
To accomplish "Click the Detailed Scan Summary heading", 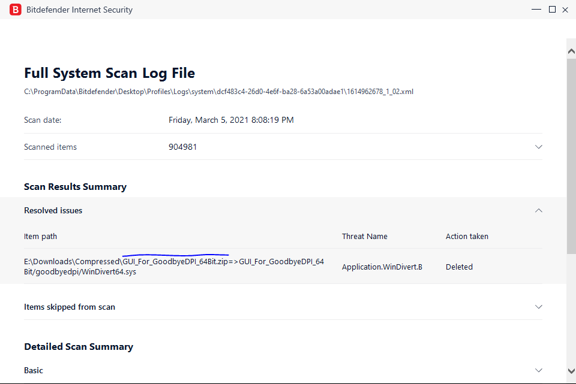I will point(78,346).
